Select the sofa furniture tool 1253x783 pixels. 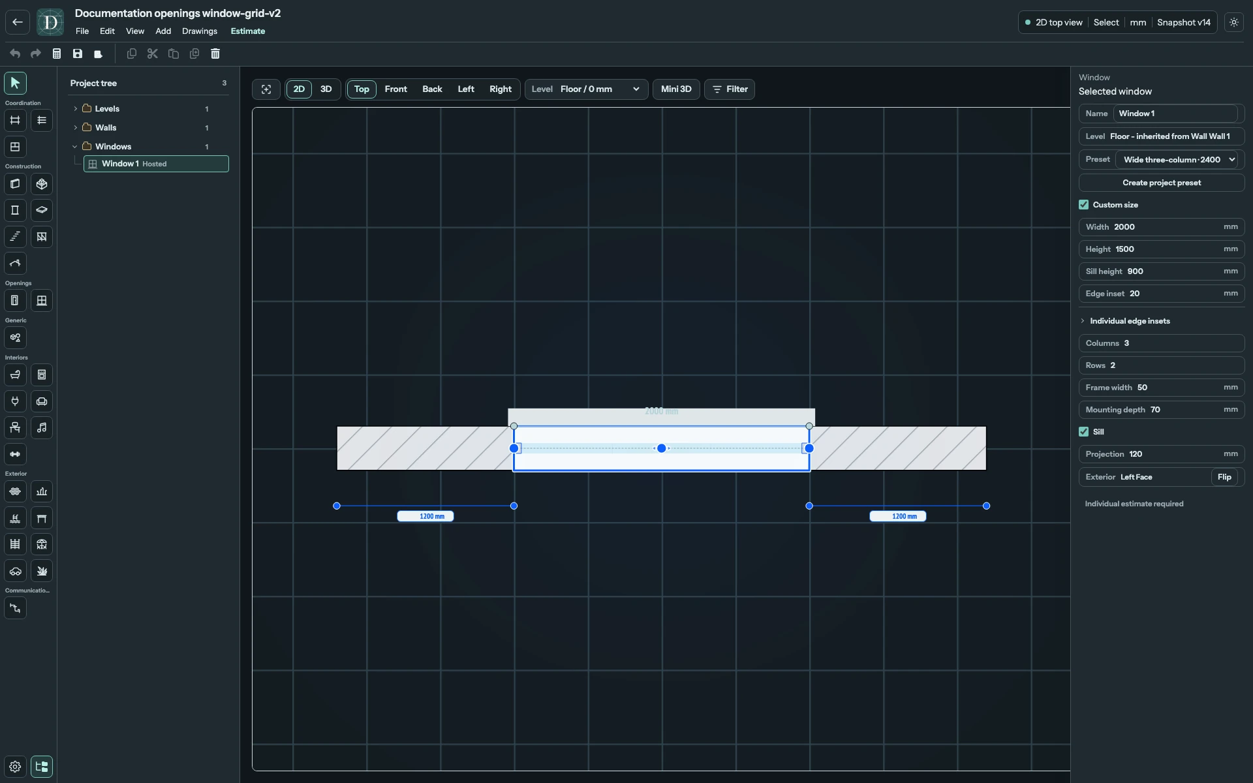click(x=42, y=401)
